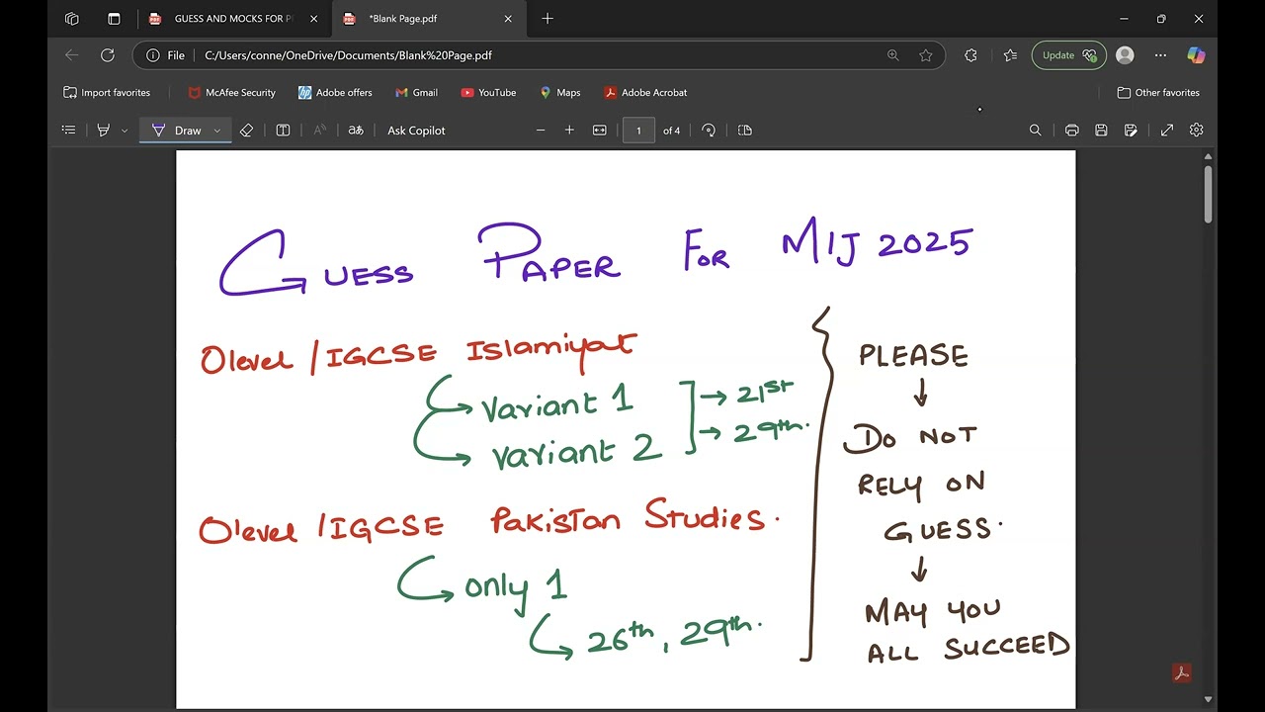Image resolution: width=1265 pixels, height=712 pixels.
Task: Open Draw pen options dropdown
Action: [217, 131]
